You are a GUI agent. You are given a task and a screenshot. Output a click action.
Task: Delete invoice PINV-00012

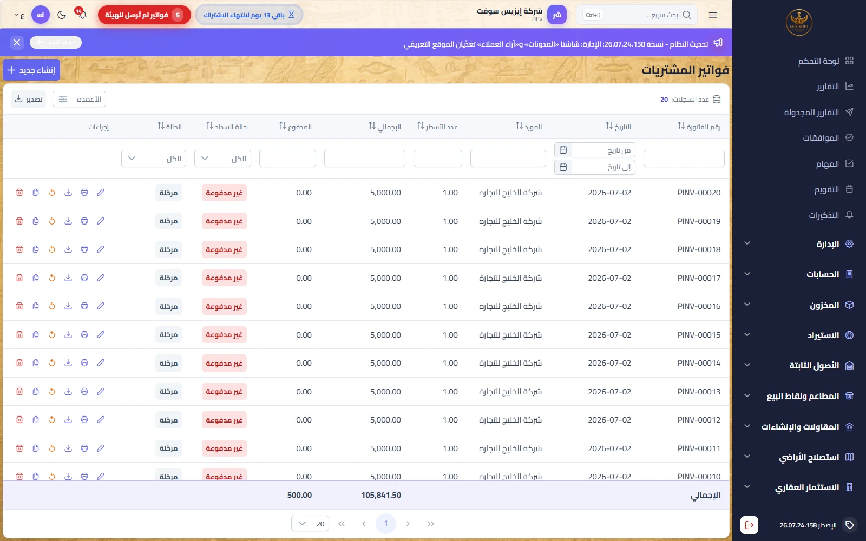point(19,420)
